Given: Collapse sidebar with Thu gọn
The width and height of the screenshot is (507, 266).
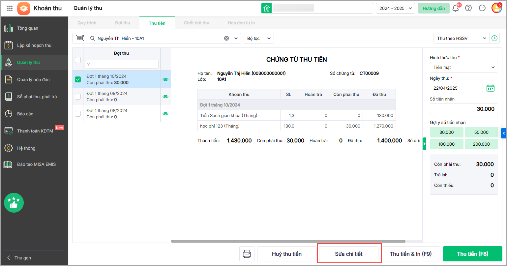Looking at the screenshot, I should [x=20, y=258].
